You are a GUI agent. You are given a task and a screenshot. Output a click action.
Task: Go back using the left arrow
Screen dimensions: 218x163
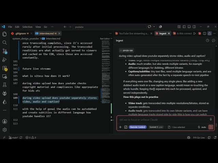[x=65, y=27]
